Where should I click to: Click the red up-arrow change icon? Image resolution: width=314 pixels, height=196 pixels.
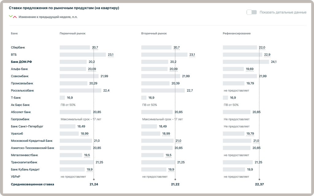pos(15,17)
